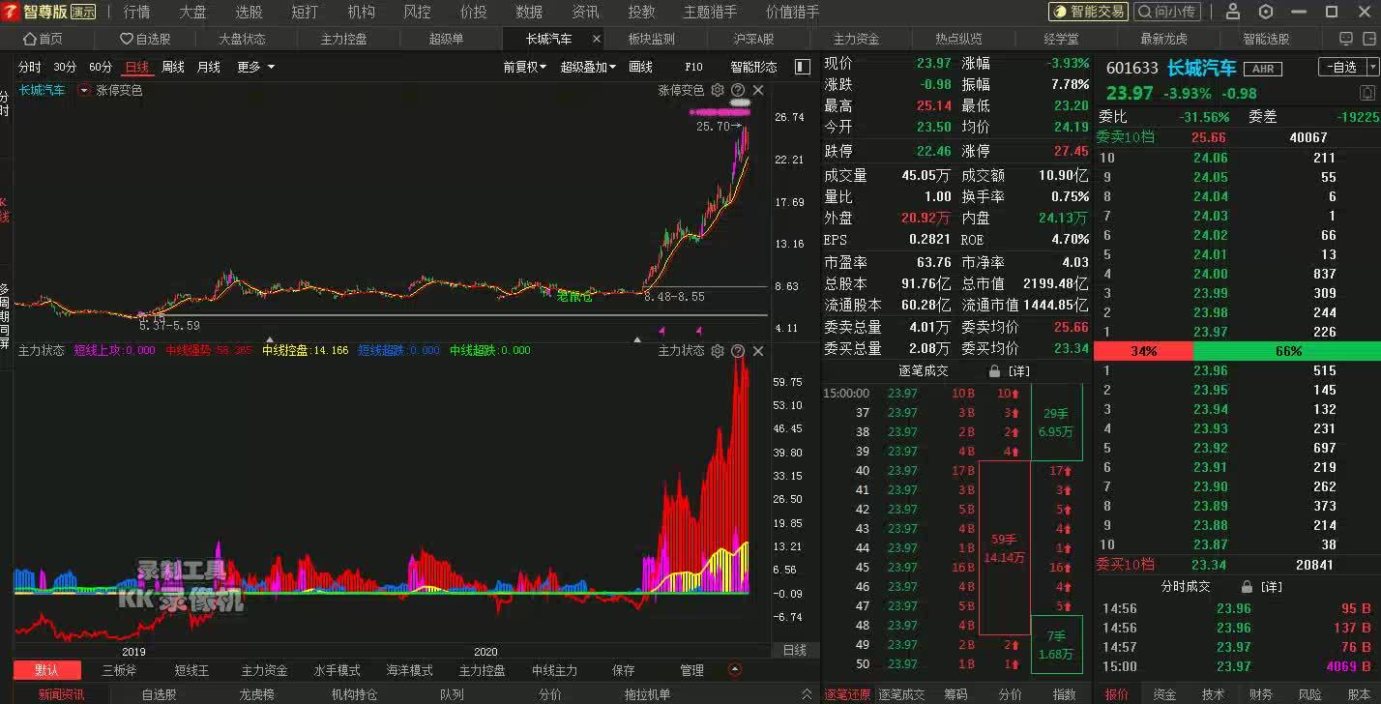Click lock icon beside 逐笔成交
Image resolution: width=1381 pixels, height=704 pixels.
[x=994, y=371]
